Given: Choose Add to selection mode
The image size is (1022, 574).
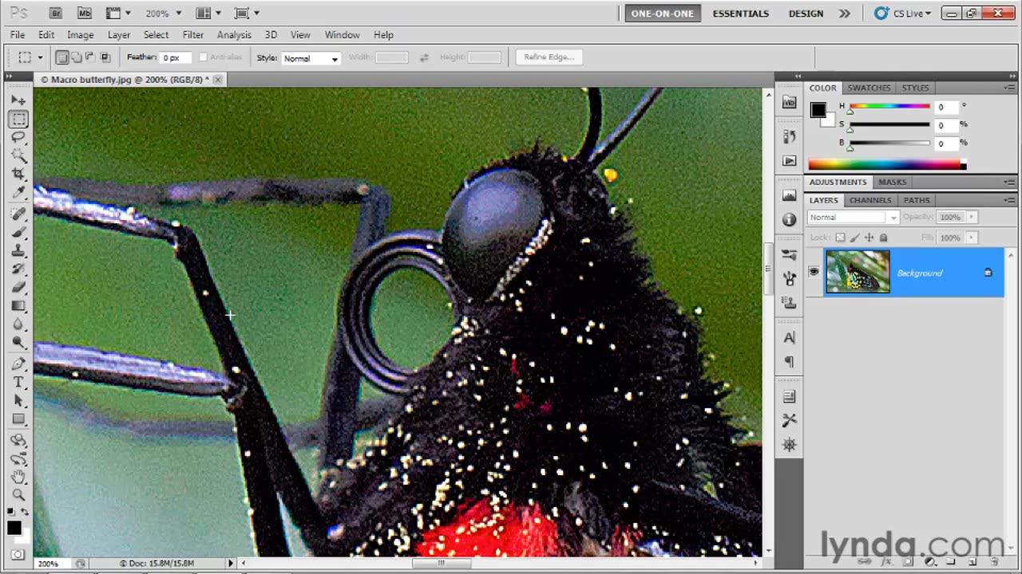Looking at the screenshot, I should coord(77,57).
